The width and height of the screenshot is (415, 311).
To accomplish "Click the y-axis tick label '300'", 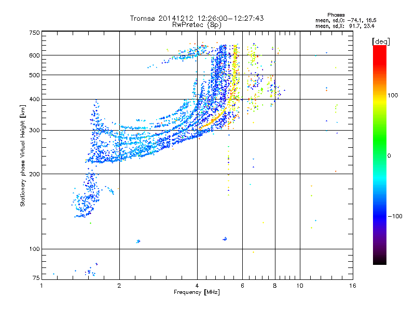I will [34, 131].
